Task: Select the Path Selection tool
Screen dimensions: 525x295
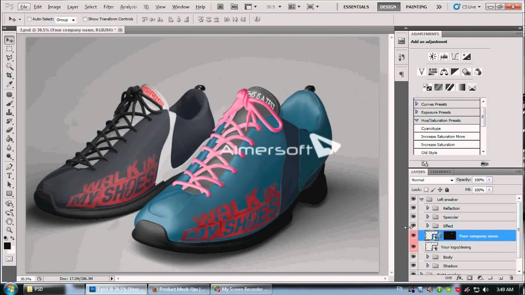Action: [9, 185]
